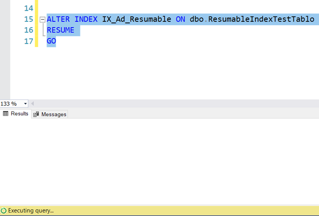The image size is (319, 216).
Task: Switch to the Results tab
Action: pos(16,114)
